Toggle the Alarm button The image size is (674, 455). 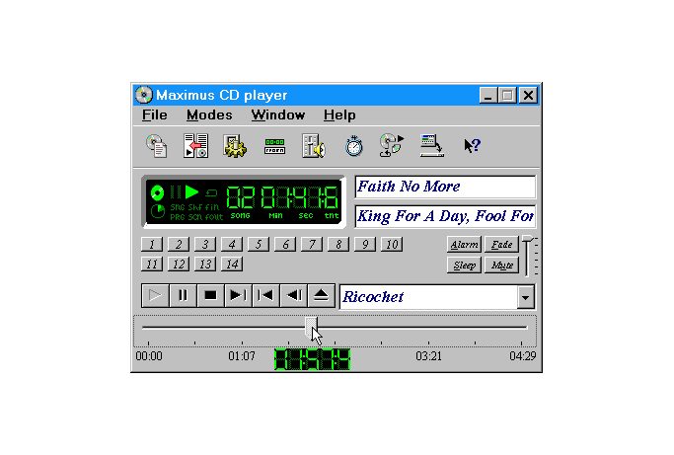[x=464, y=244]
